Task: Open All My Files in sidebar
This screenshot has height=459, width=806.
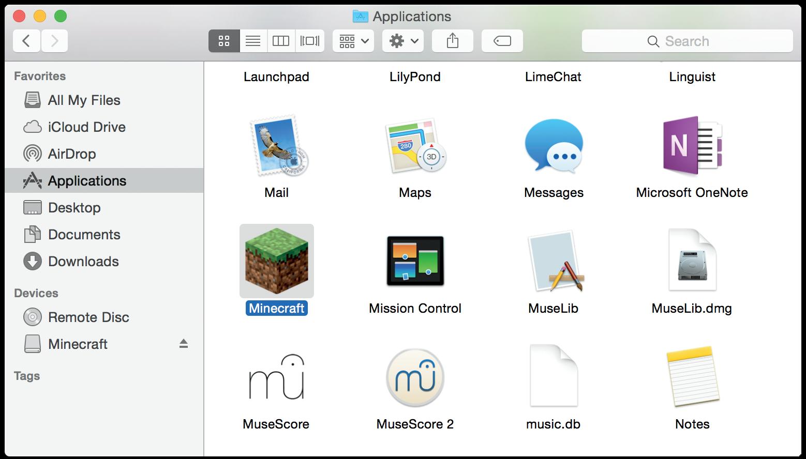Action: click(x=104, y=100)
